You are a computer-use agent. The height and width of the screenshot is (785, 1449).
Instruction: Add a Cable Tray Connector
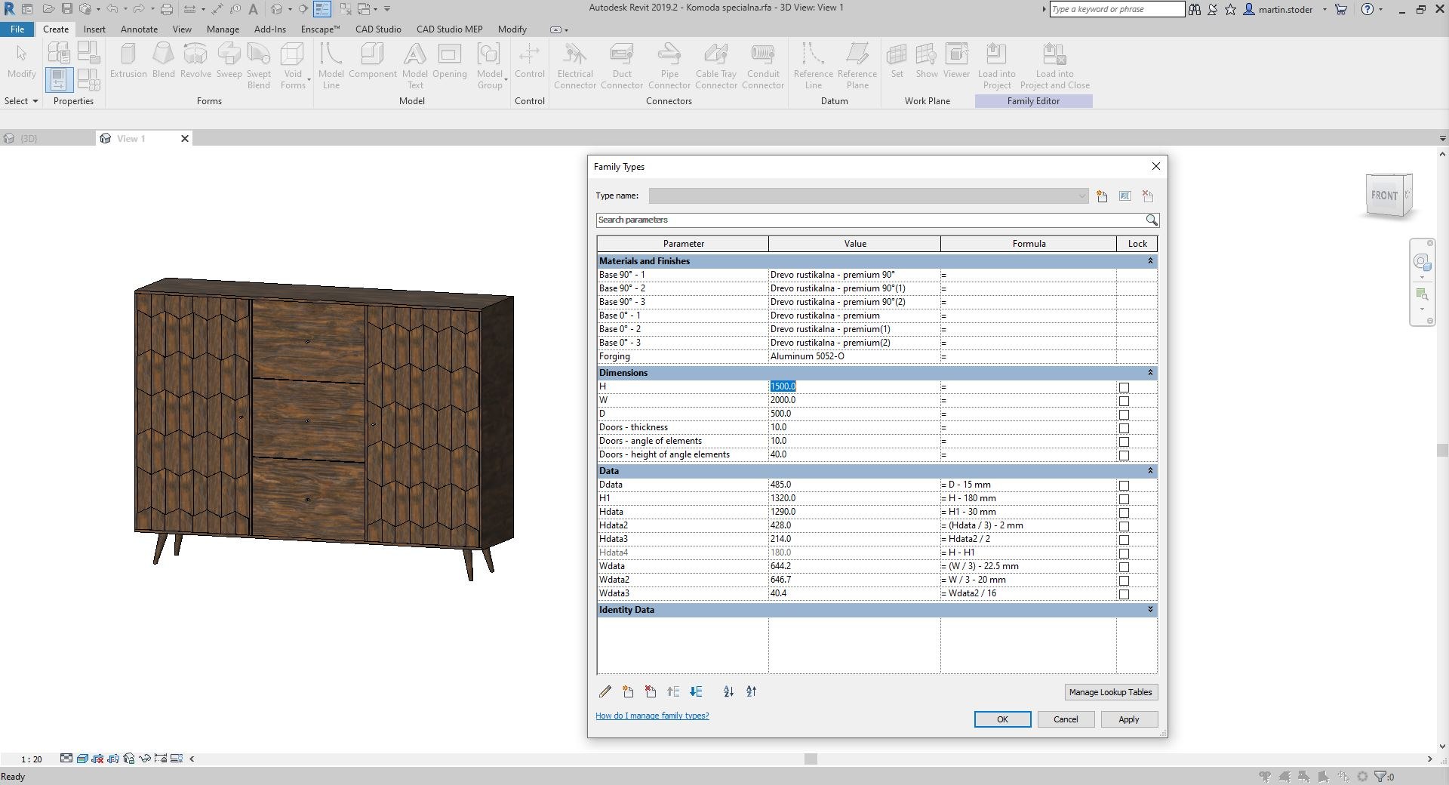716,66
